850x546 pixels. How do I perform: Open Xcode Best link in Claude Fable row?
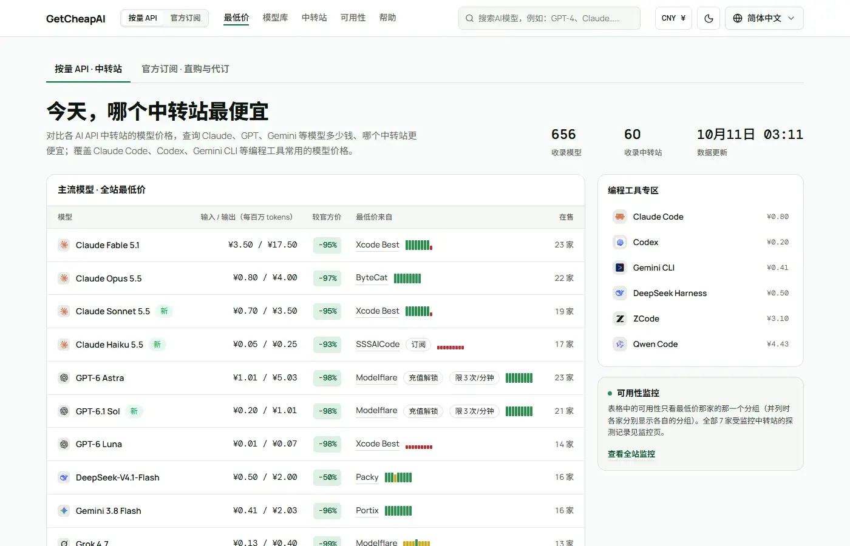tap(378, 245)
